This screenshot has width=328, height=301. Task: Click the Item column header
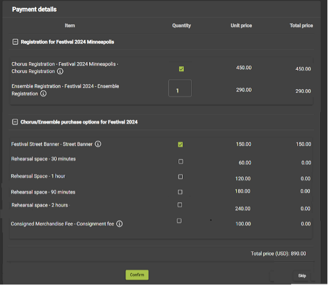pyautogui.click(x=70, y=25)
